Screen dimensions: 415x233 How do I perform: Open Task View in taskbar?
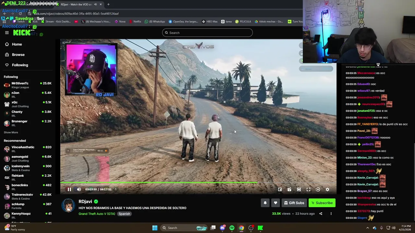(213, 228)
